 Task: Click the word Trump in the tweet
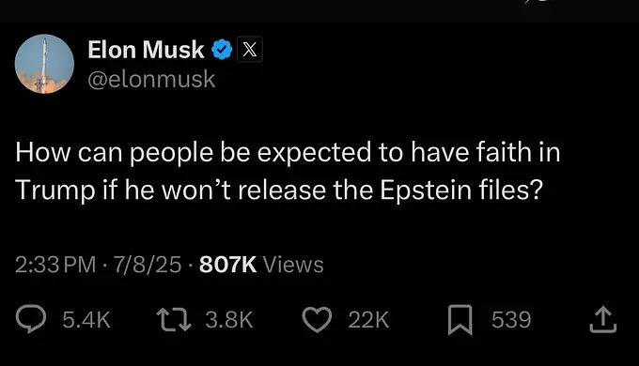click(55, 191)
